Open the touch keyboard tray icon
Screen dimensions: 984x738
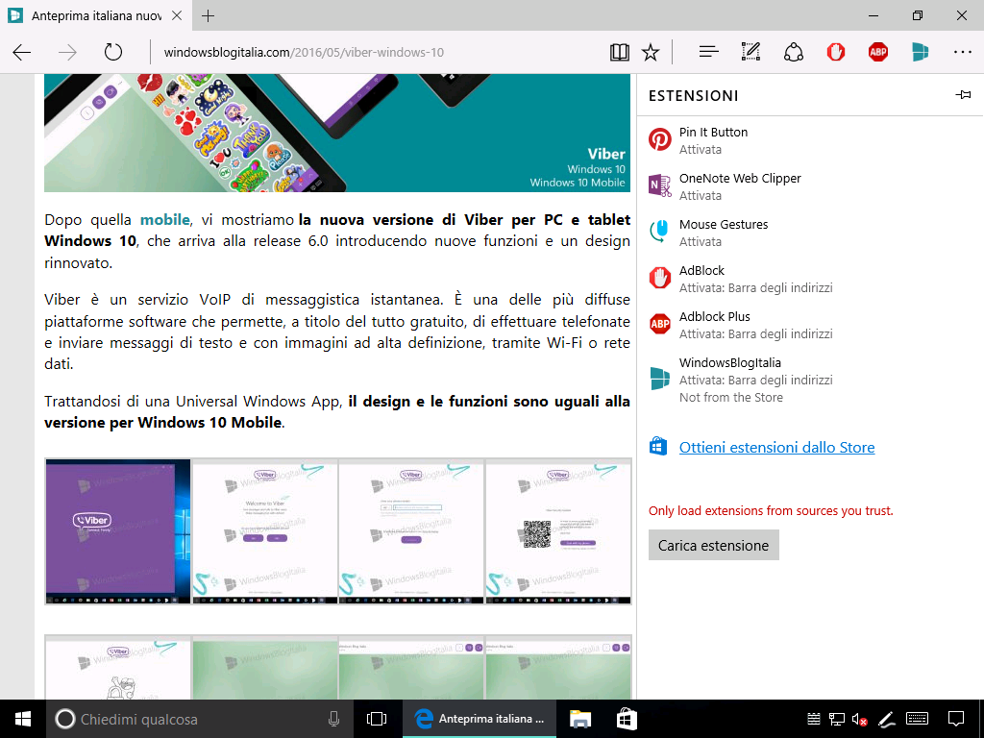[918, 719]
